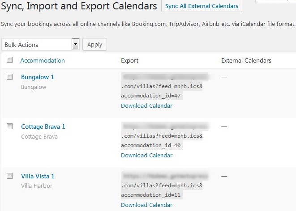Screen dimensions: 296x211
Task: Open the Bungalow 1 accommodation link
Action: [x=38, y=77]
